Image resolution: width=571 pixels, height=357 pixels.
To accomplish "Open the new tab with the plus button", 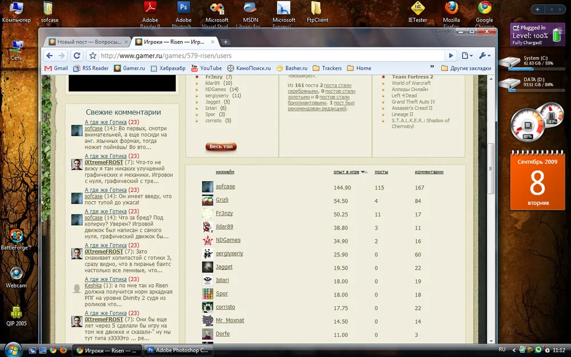I will [226, 42].
